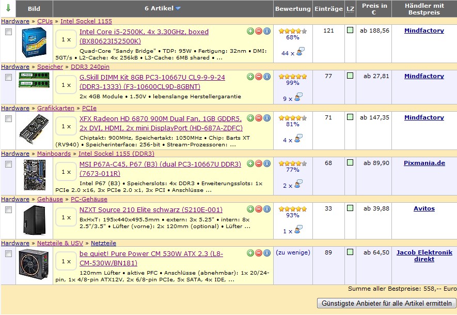
Task: Open user reviews icon next to 2 x
Action: click(298, 184)
